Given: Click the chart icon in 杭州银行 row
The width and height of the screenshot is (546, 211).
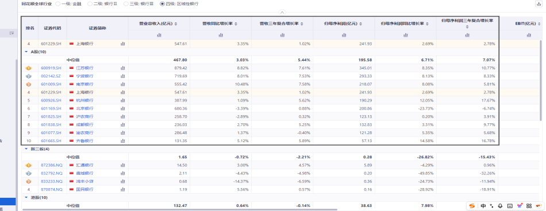Looking at the screenshot, I should tap(122, 100).
